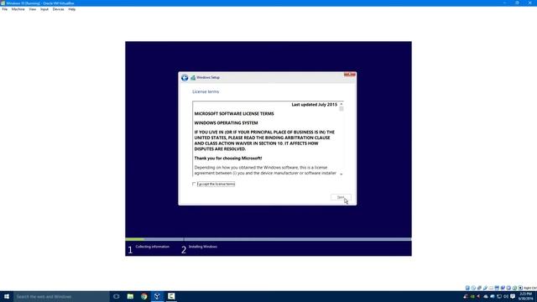Toggle mouse integration indicator in status bar
537x302 pixels.
point(514,288)
